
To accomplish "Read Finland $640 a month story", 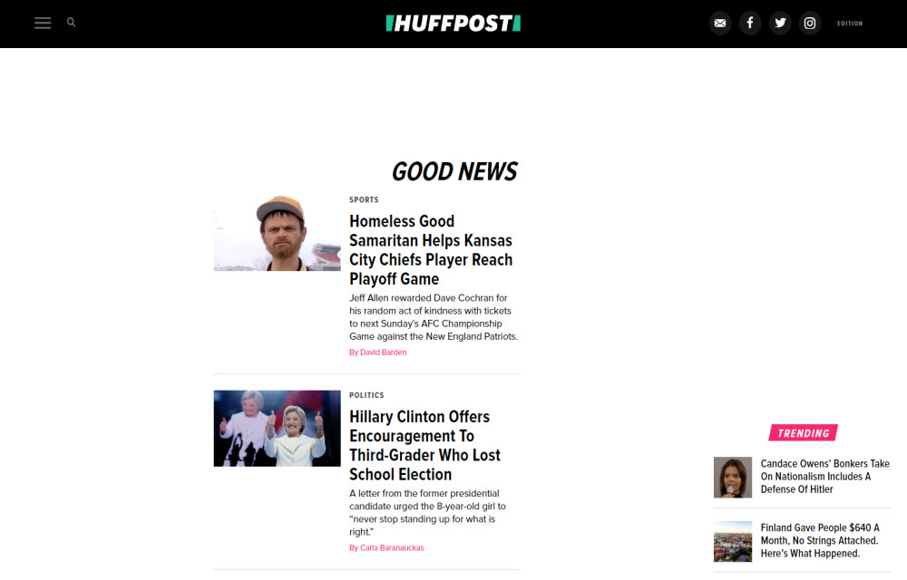I will (x=820, y=541).
